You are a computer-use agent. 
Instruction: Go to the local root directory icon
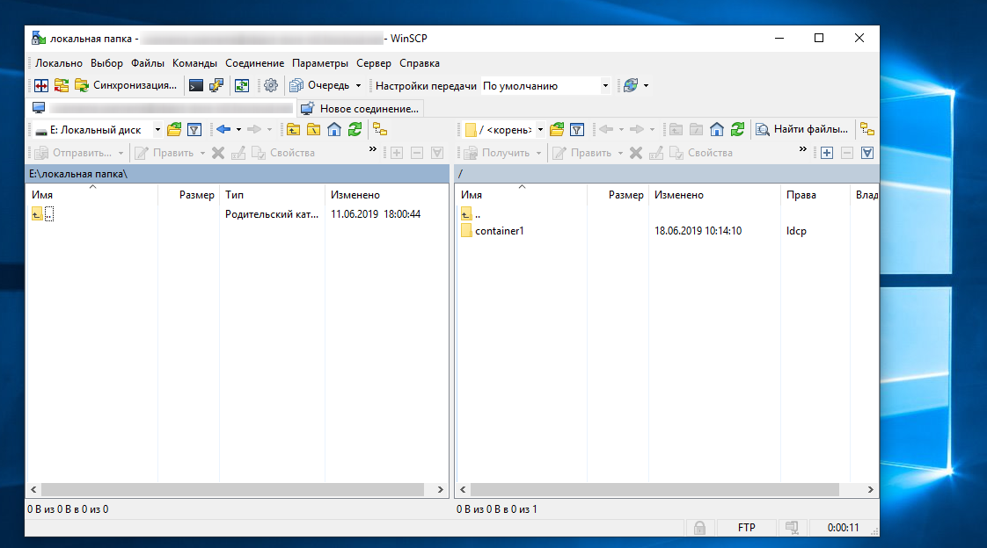(x=313, y=130)
